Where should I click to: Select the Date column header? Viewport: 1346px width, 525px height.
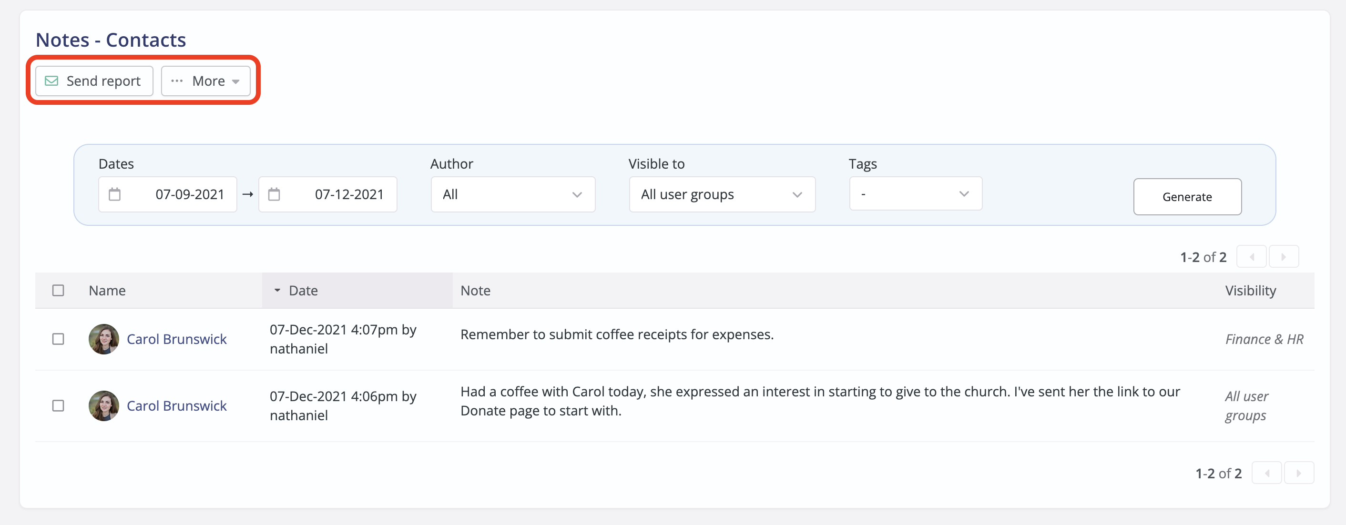[x=303, y=291]
